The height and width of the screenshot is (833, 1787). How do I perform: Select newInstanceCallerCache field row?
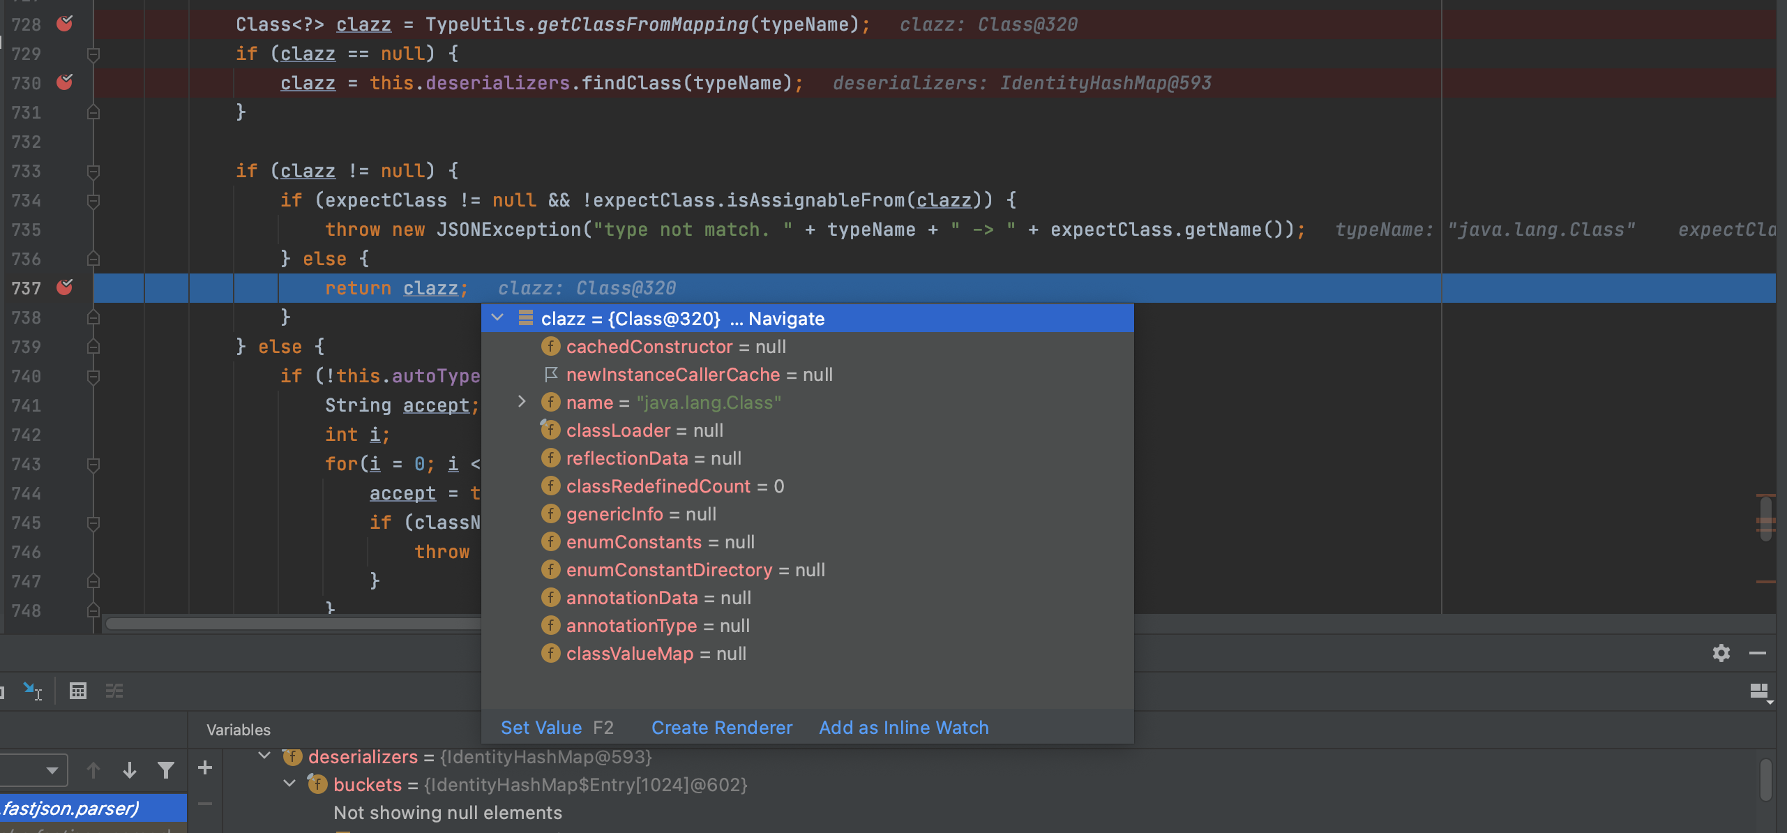[x=808, y=375]
